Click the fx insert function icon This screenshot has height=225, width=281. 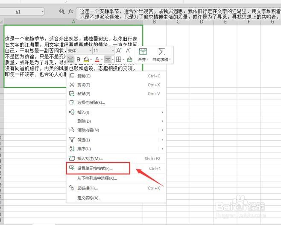(x=70, y=12)
